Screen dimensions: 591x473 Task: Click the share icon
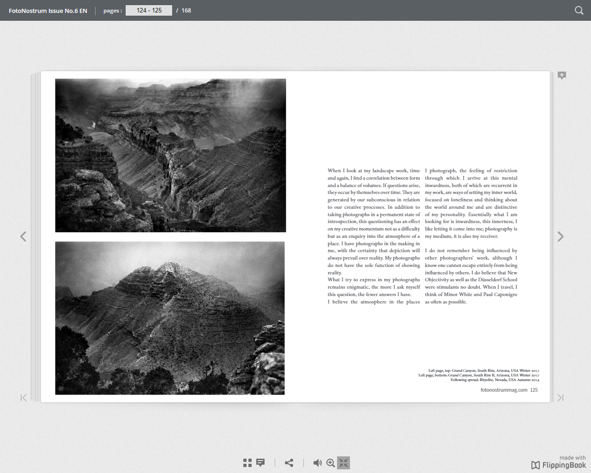[x=289, y=463]
